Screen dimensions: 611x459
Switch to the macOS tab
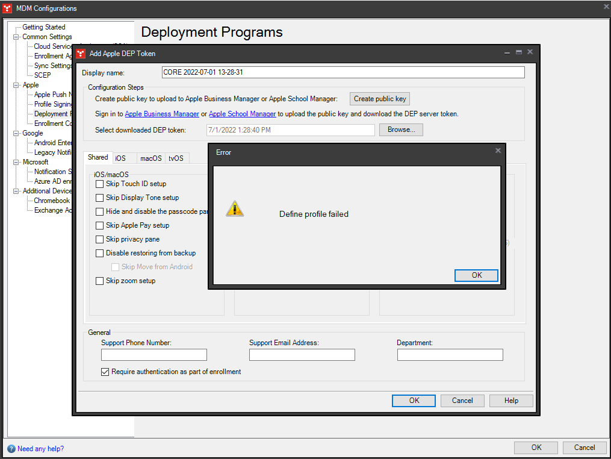150,158
